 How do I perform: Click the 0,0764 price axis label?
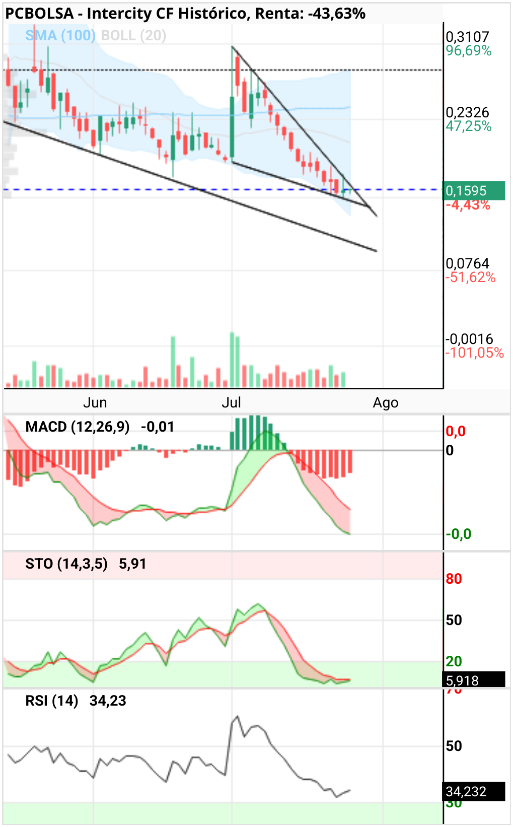click(467, 263)
